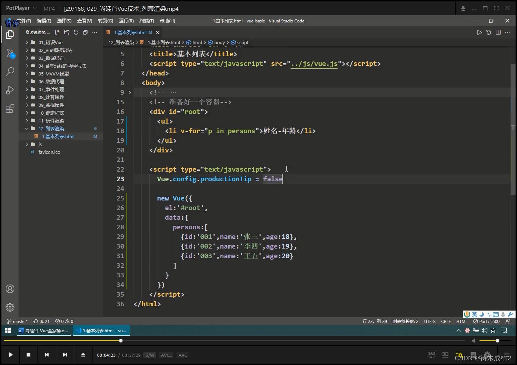The image size is (517, 365).
Task: Click the script breadcrumb segment
Action: [x=240, y=42]
